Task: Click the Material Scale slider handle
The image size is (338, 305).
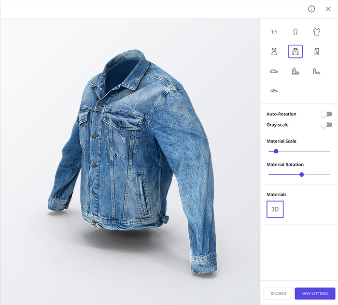Action: [x=276, y=151]
